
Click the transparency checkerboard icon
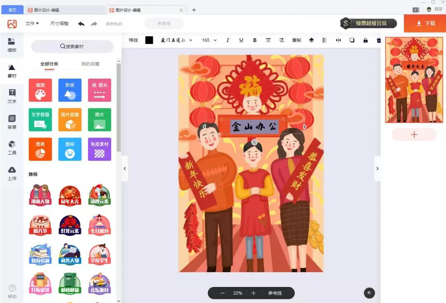coord(324,40)
